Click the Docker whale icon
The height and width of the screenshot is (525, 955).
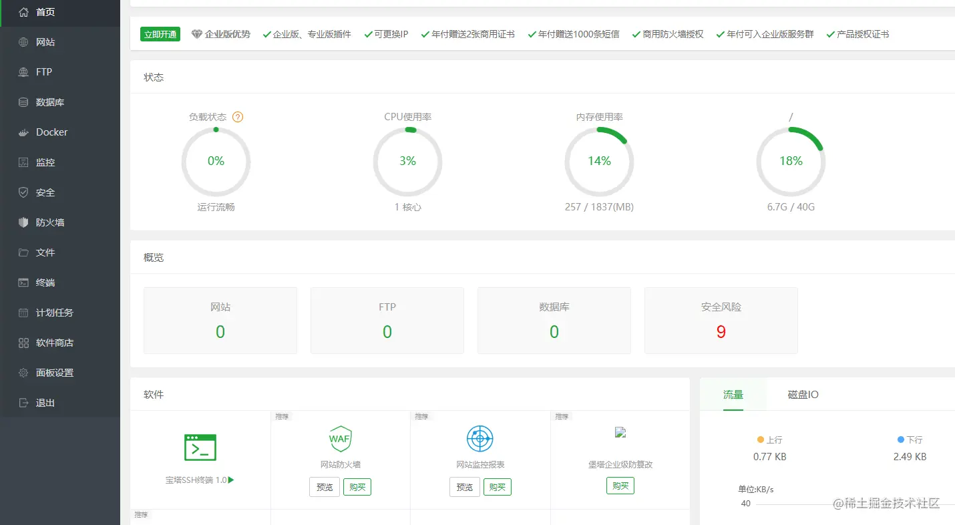[x=23, y=132]
